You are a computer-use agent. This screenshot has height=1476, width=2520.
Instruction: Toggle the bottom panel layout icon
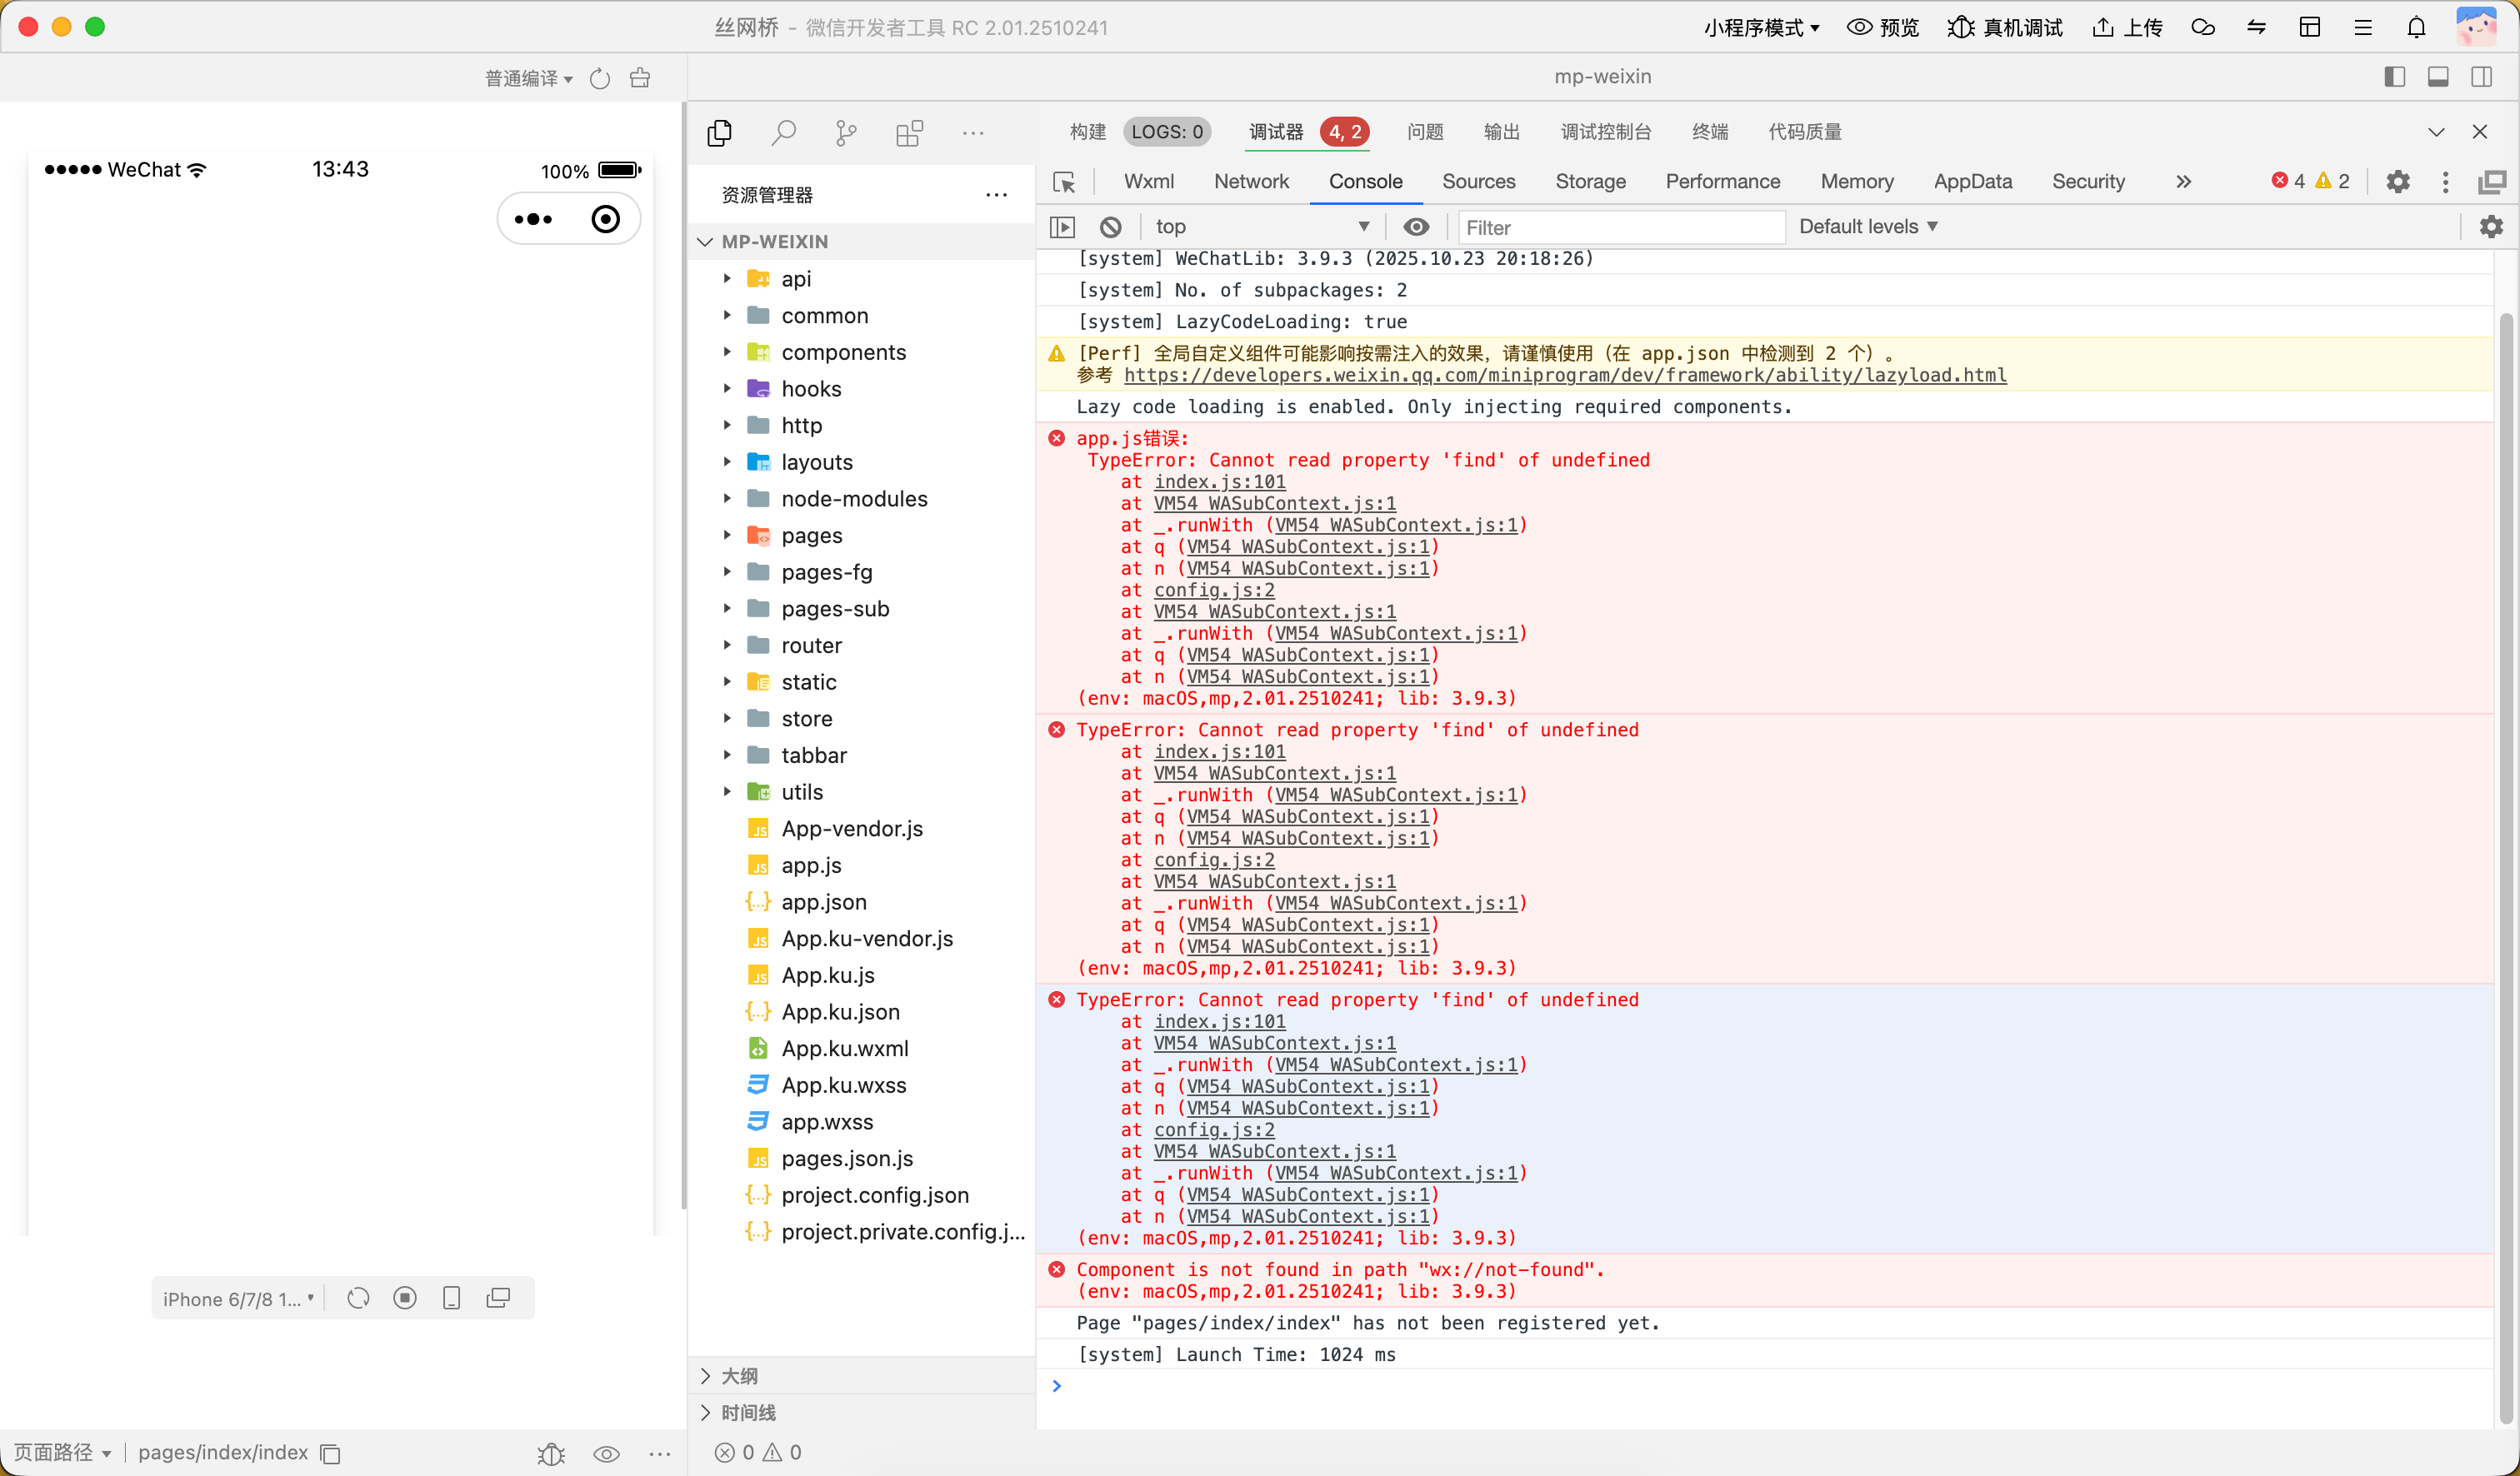coord(2438,77)
